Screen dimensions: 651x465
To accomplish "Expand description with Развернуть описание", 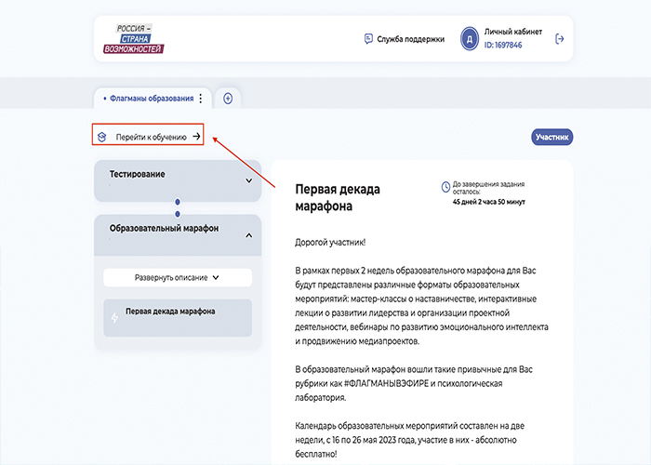I will pyautogui.click(x=178, y=277).
